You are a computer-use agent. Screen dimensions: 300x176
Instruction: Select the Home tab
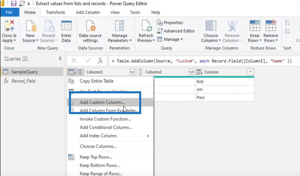[x=30, y=13]
